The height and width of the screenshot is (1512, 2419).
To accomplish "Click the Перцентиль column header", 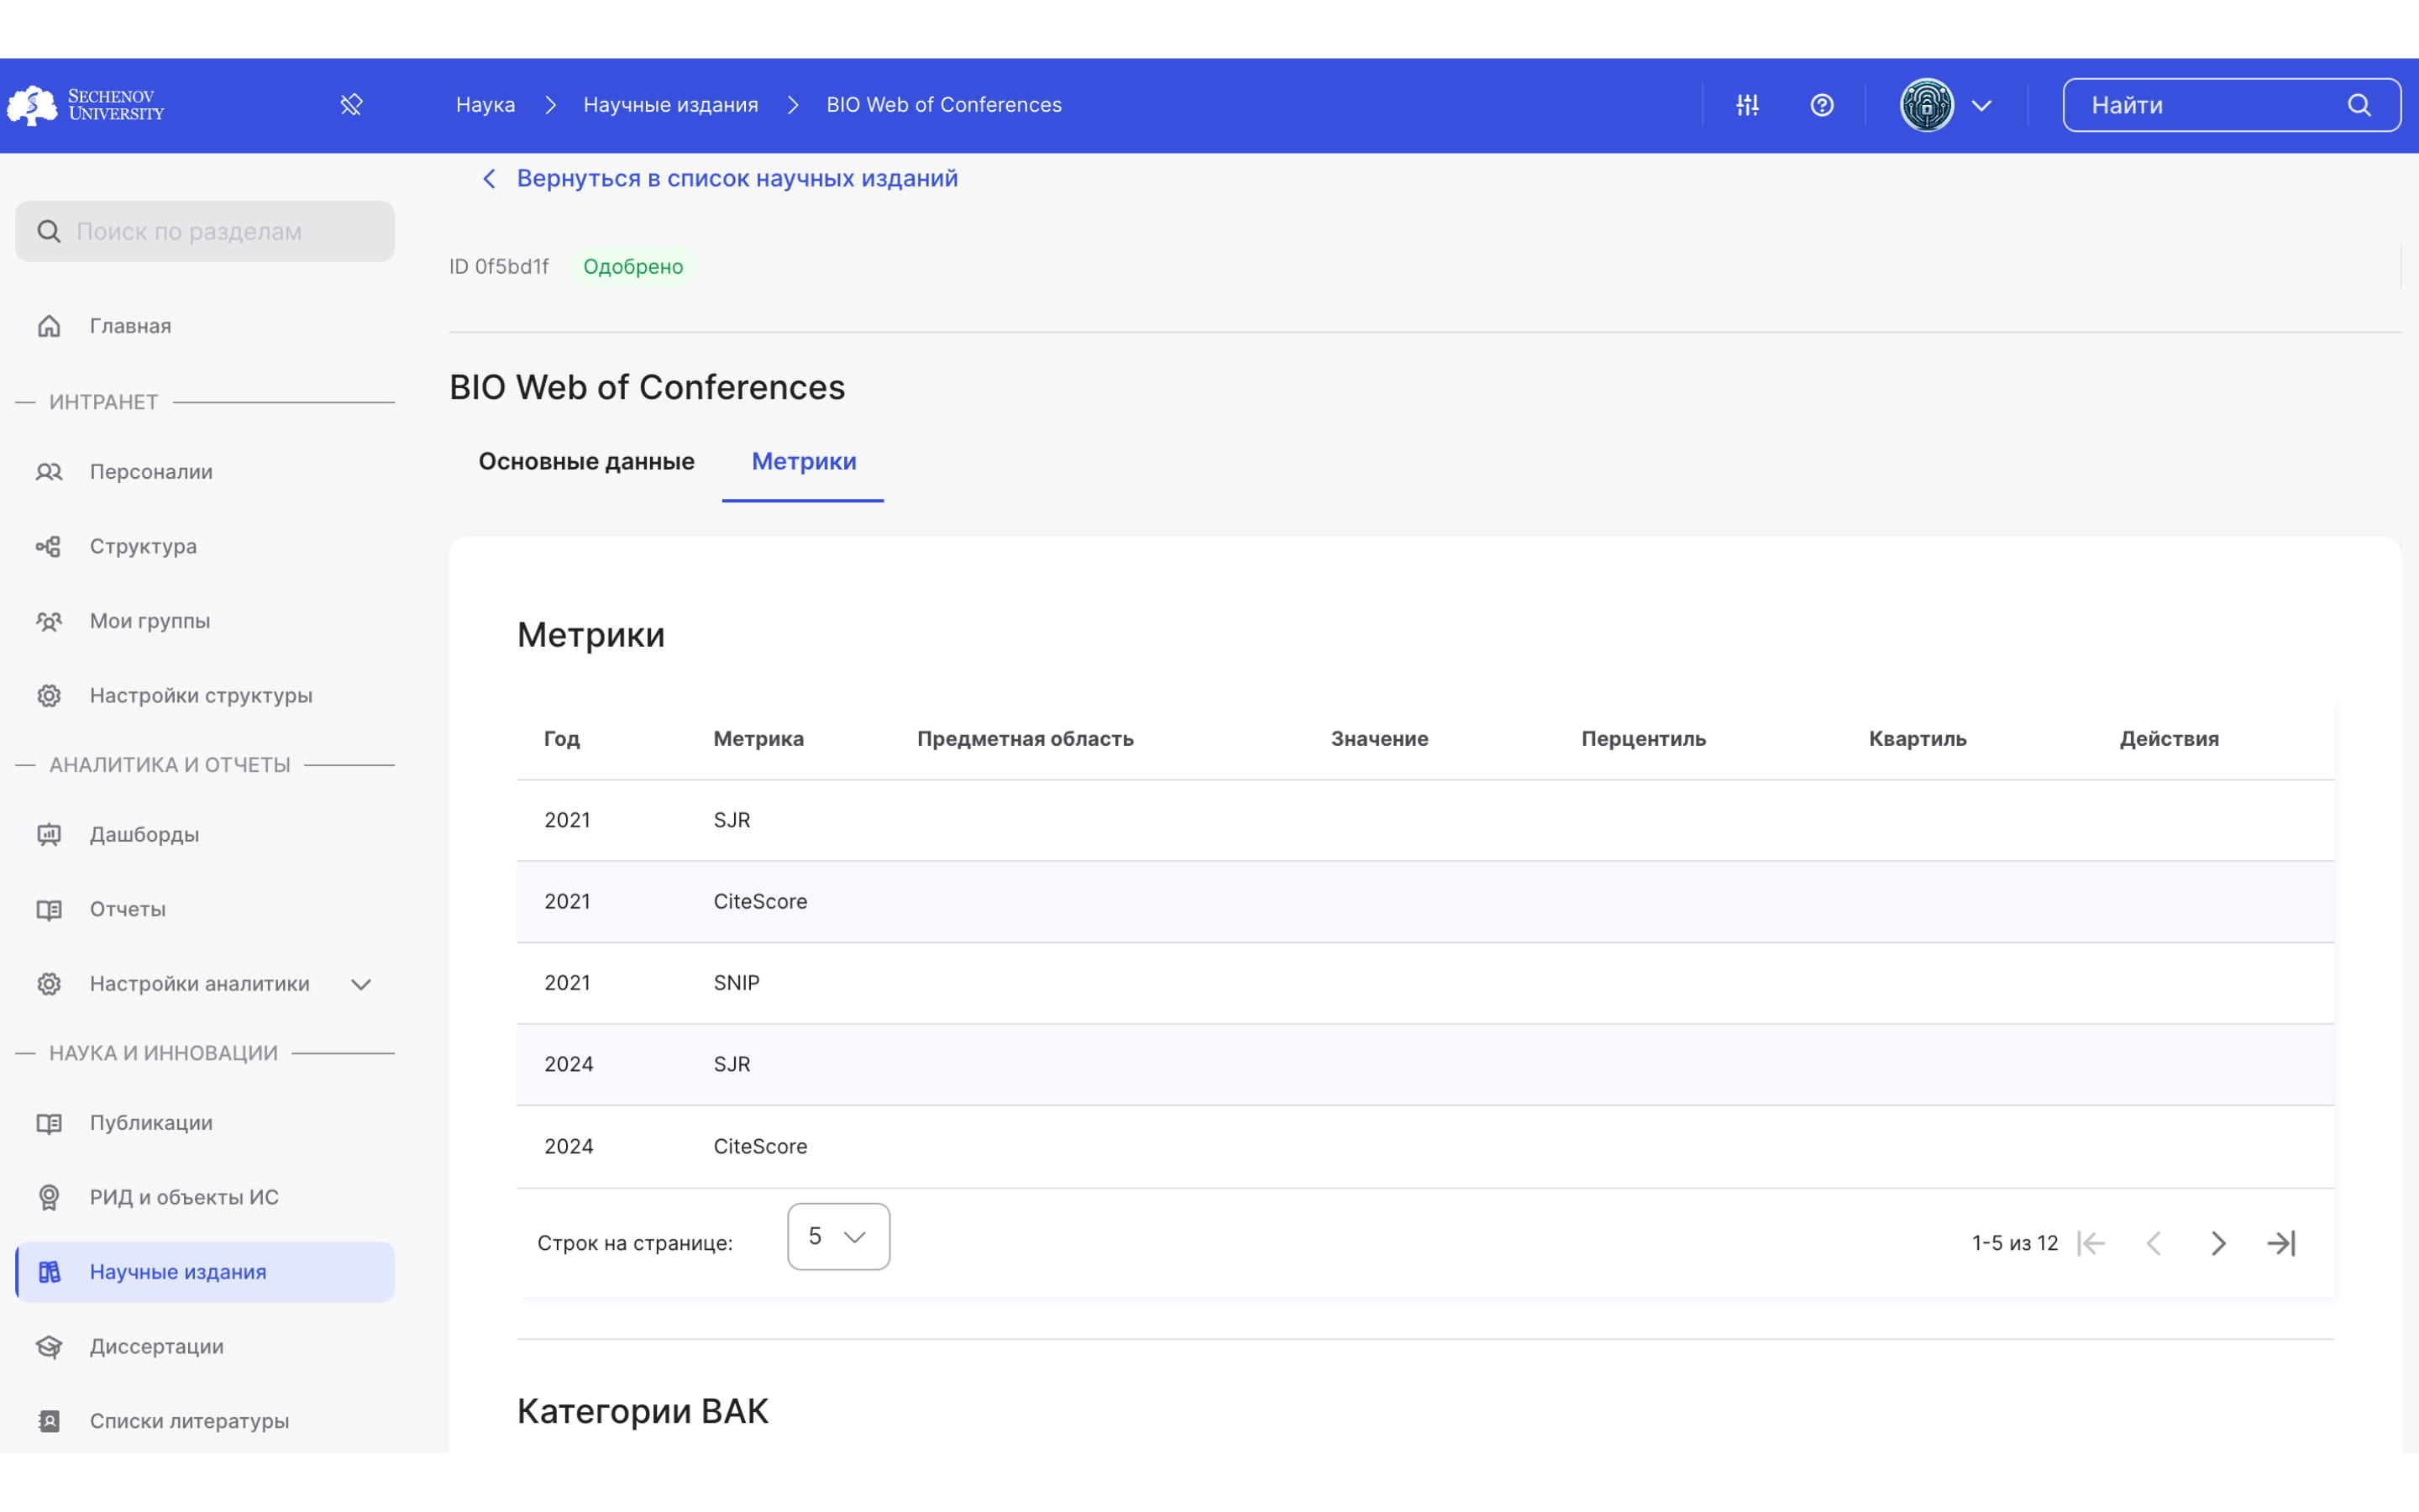I will click(1643, 739).
